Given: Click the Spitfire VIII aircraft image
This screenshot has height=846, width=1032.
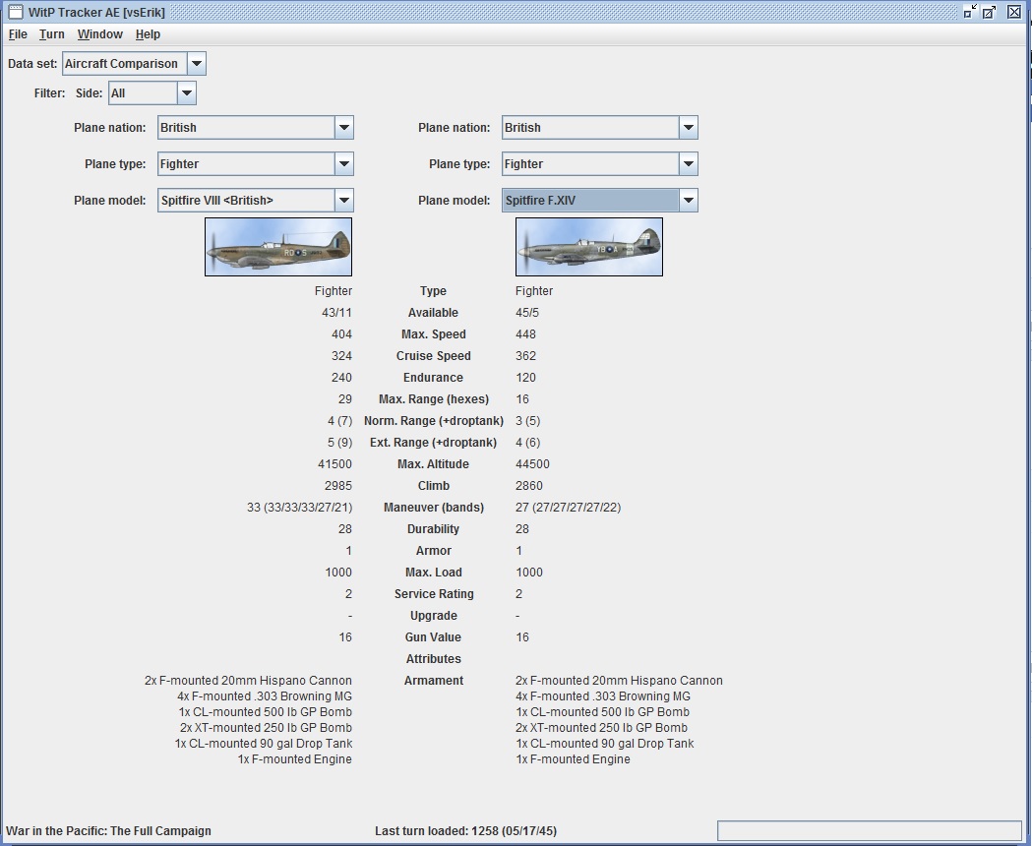Looking at the screenshot, I should coord(278,247).
